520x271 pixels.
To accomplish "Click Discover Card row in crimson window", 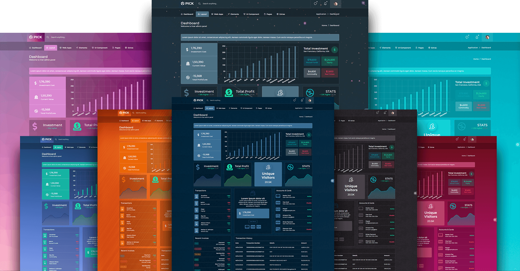I will [456, 268].
